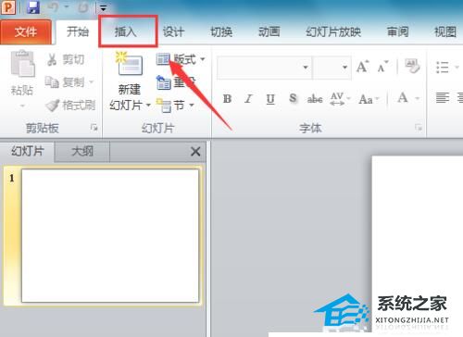Screen dimensions: 463x337
Task: Open the 节 section dropdown
Action: (175, 106)
